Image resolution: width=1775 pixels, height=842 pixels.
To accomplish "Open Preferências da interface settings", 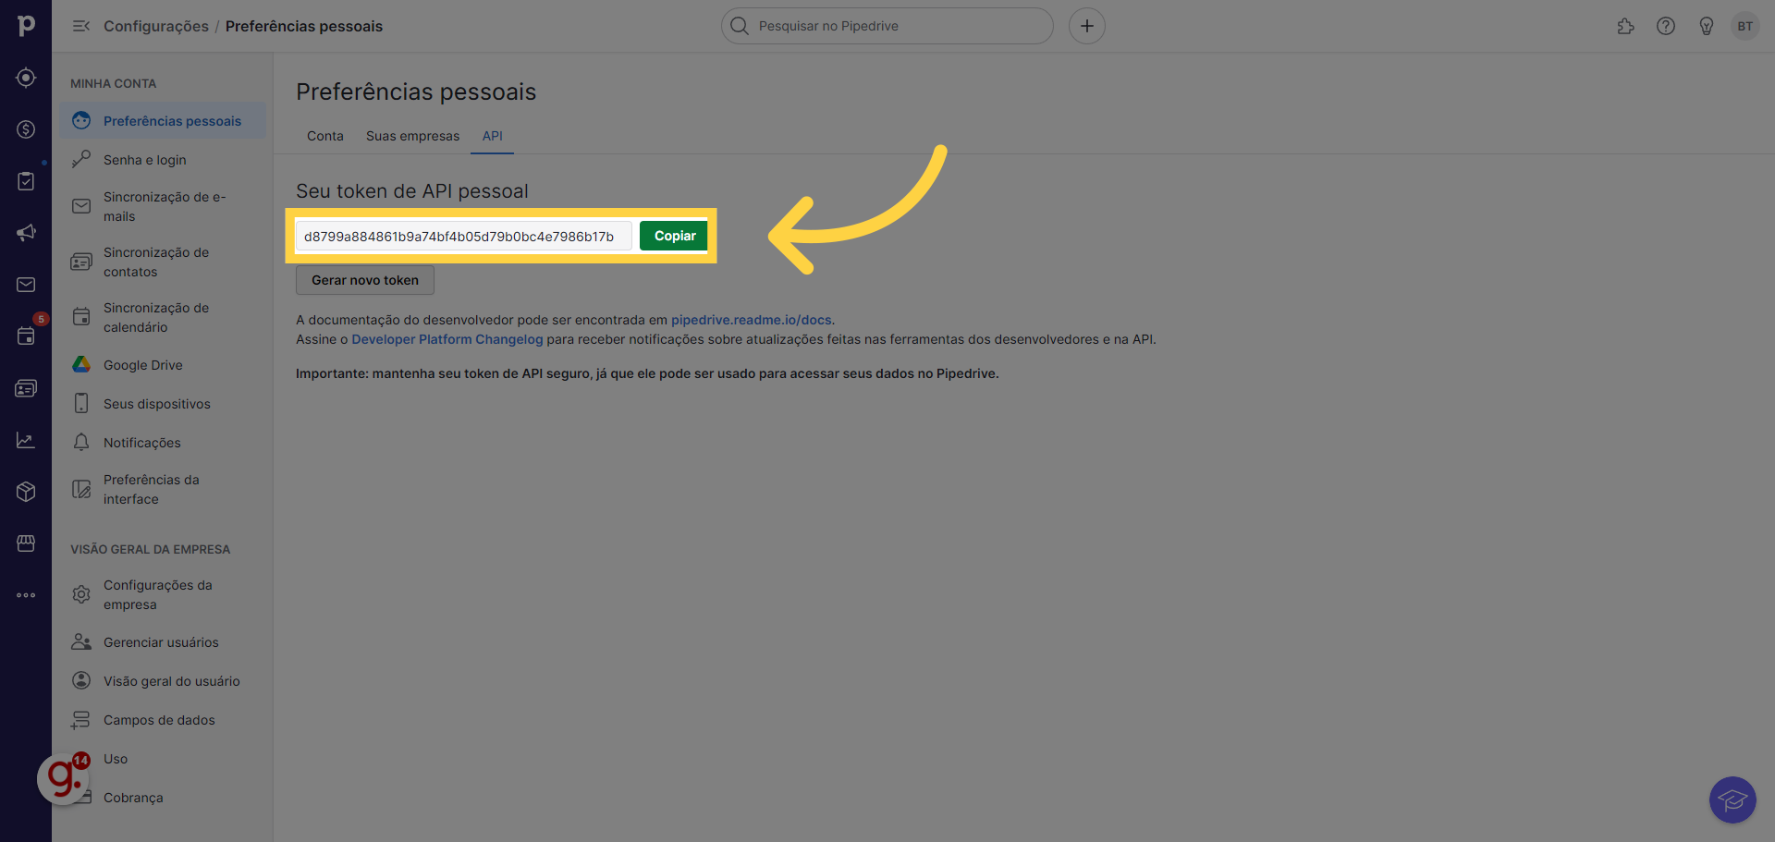I will pyautogui.click(x=163, y=489).
